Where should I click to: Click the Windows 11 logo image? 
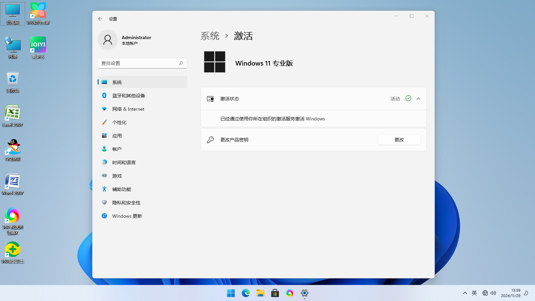[x=215, y=62]
